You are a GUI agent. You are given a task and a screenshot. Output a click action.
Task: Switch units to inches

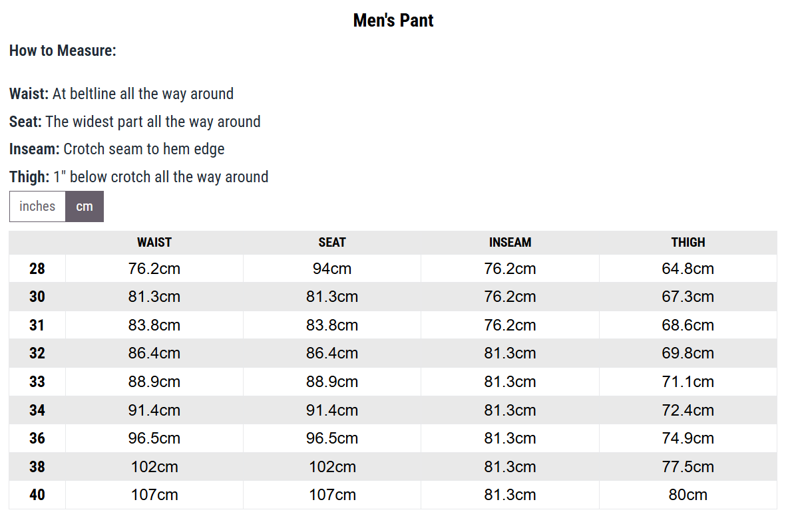[x=37, y=206]
